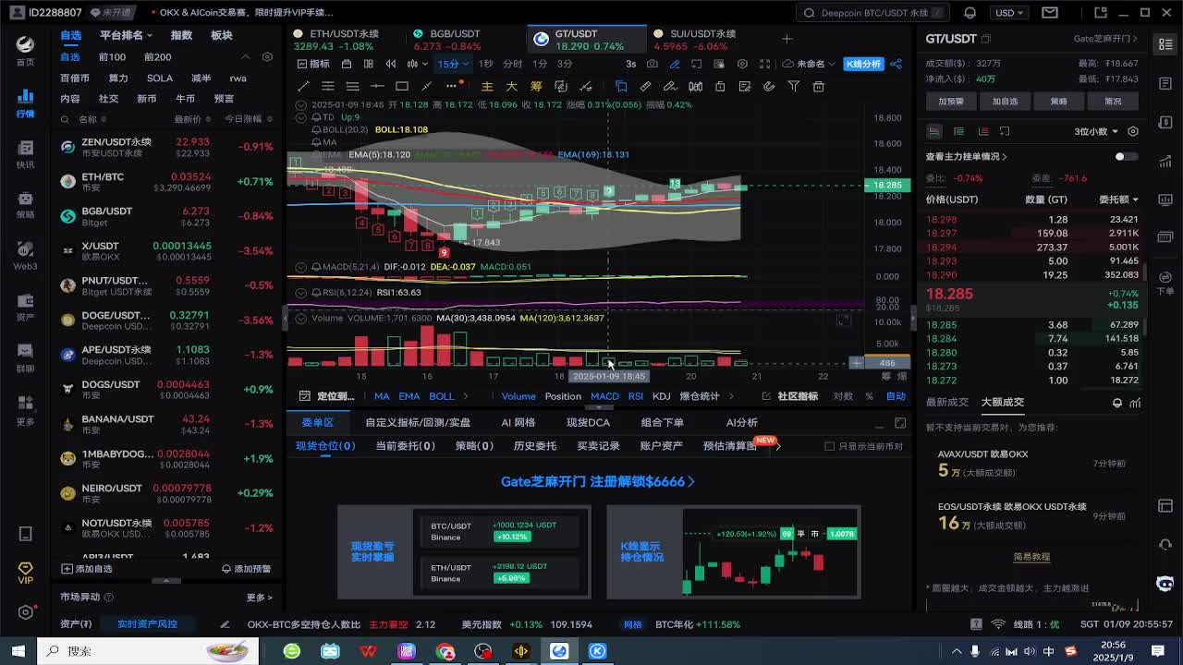Click the share icon next to K线分析
The width and height of the screenshot is (1183, 665).
coord(896,64)
